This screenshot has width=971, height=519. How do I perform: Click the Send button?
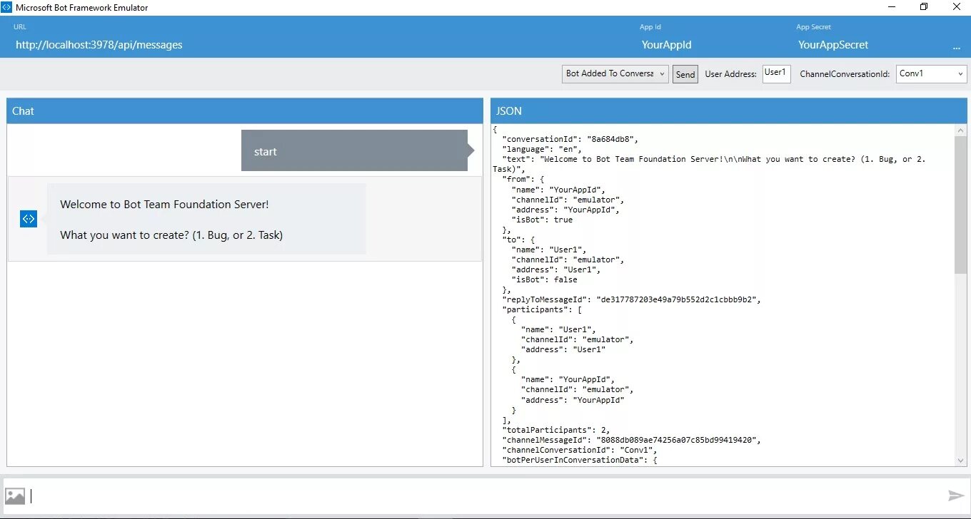tap(685, 74)
